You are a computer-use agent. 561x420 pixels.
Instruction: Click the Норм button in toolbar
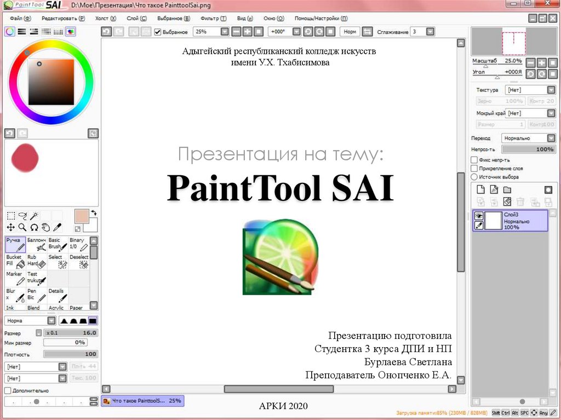(x=350, y=32)
